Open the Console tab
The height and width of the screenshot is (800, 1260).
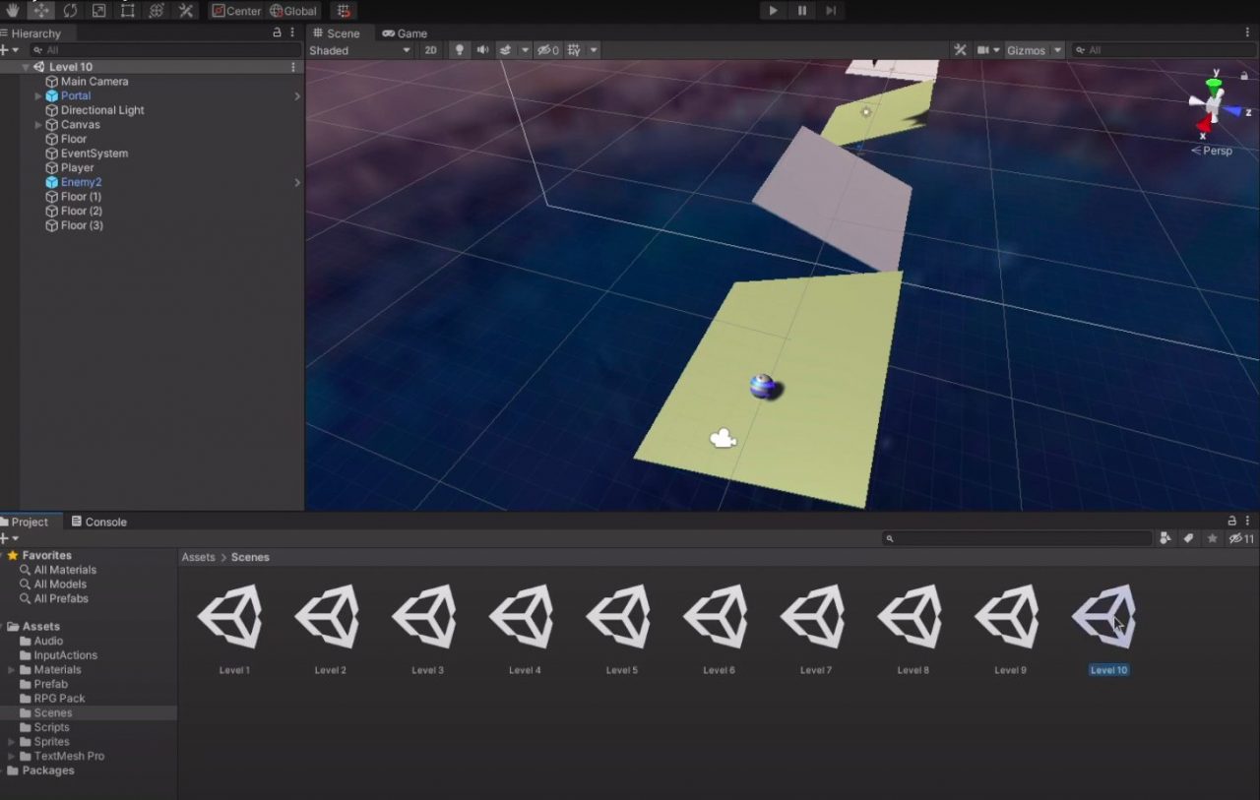[98, 522]
